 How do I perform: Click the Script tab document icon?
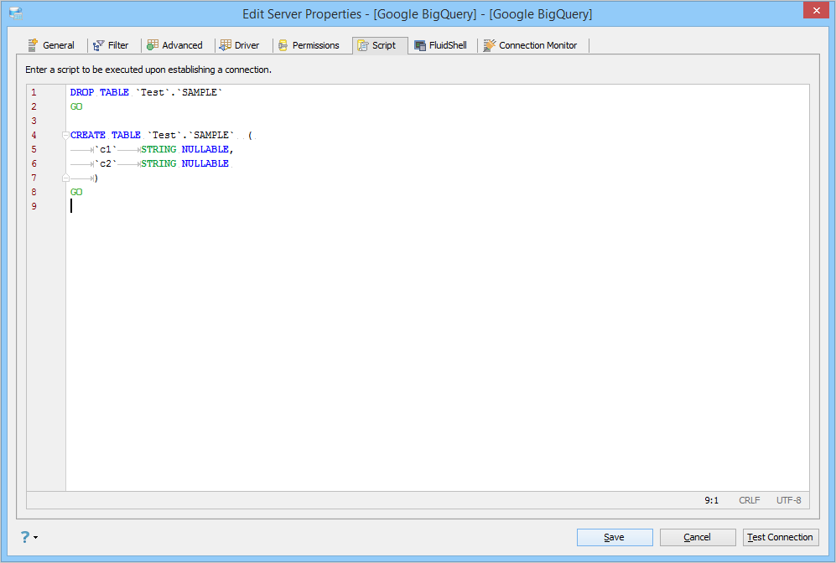[x=363, y=46]
